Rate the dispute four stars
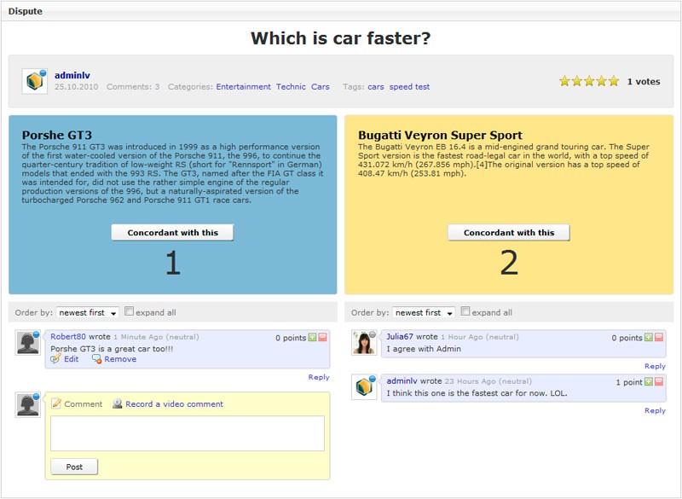682x499 pixels. [x=602, y=81]
